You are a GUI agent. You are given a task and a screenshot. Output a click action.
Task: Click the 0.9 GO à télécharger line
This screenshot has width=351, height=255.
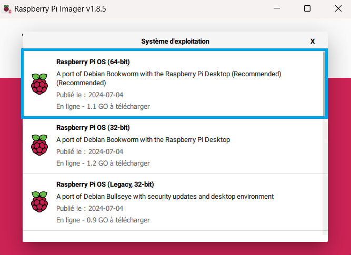(103, 220)
